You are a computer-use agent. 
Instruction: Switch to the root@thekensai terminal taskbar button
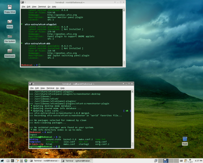45,161
